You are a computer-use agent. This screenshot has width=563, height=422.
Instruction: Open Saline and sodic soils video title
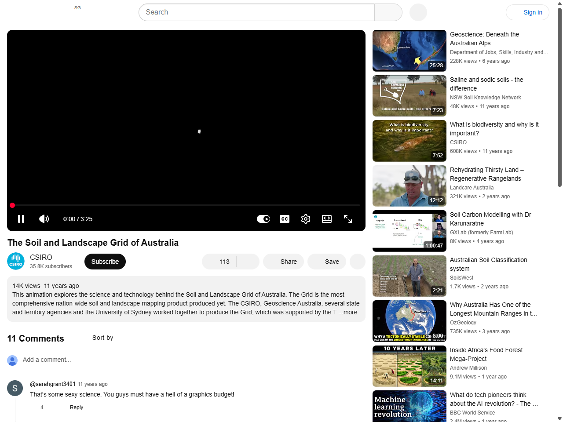click(x=486, y=84)
